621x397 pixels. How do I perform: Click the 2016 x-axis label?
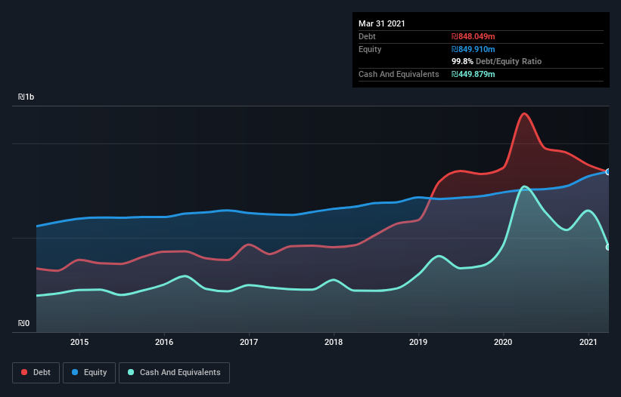pos(164,342)
